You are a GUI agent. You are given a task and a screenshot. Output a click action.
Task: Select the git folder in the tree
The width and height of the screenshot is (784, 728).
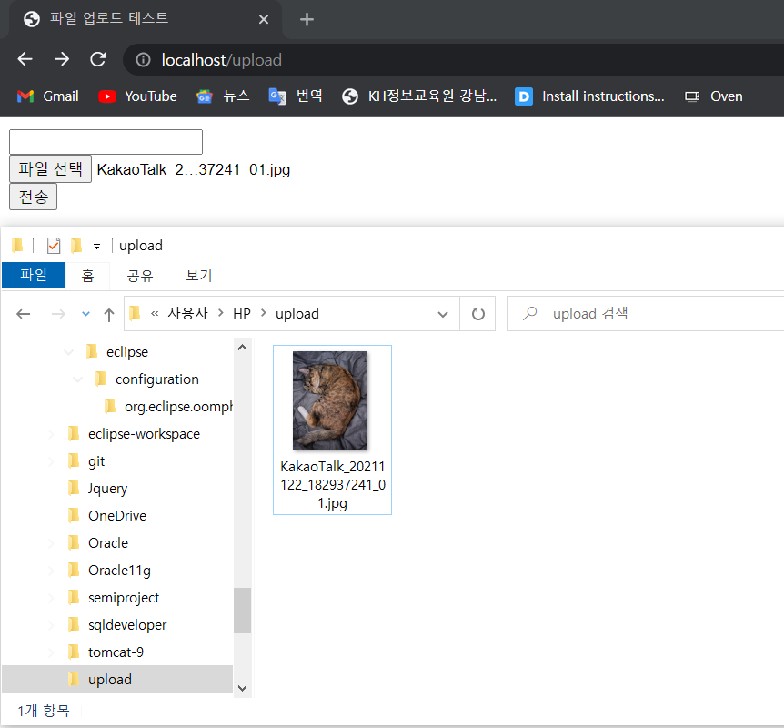coord(96,461)
